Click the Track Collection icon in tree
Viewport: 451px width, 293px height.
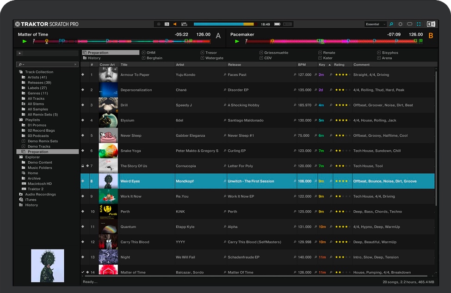click(21, 72)
